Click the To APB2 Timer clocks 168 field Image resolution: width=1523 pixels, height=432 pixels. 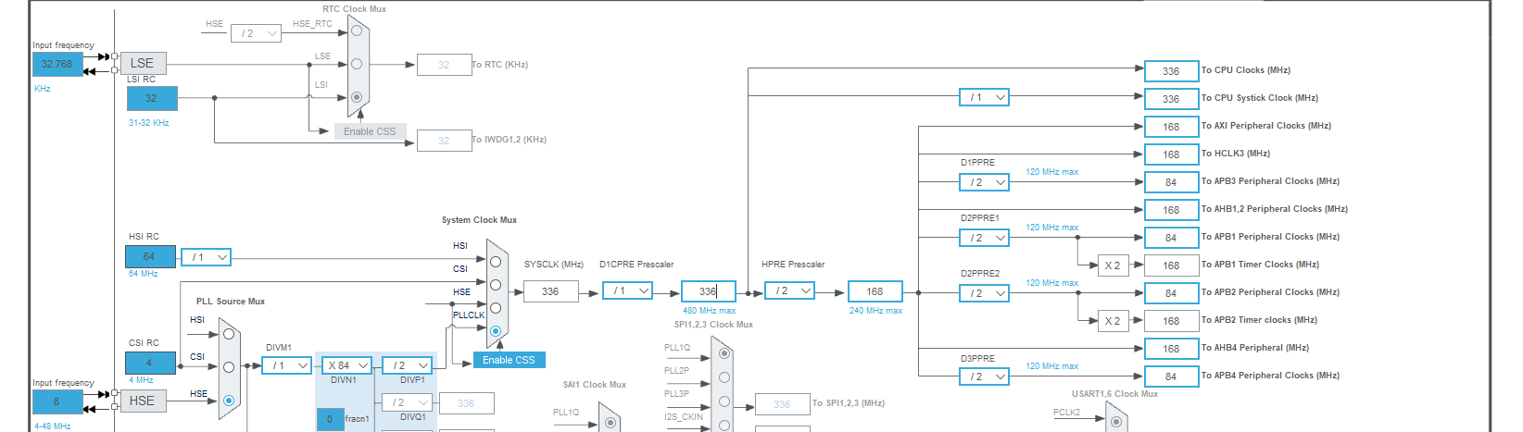coord(1172,321)
